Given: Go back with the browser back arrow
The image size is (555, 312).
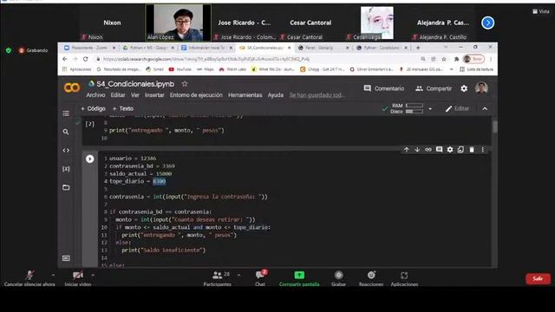Looking at the screenshot, I should point(64,59).
